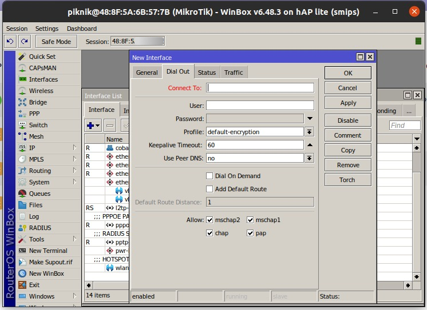Open RADIUS sidebar entry
427x310 pixels.
click(x=40, y=228)
